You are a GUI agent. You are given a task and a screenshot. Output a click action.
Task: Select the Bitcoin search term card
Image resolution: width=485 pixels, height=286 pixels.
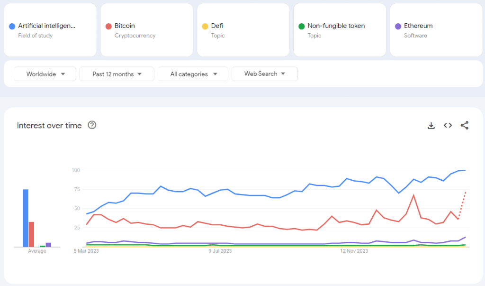[x=147, y=30]
